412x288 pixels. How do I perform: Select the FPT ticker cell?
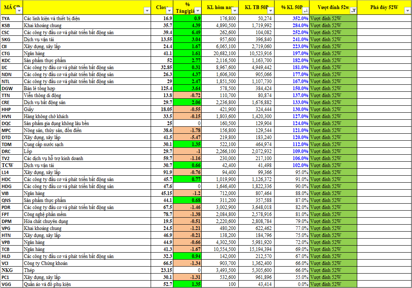click(x=11, y=214)
